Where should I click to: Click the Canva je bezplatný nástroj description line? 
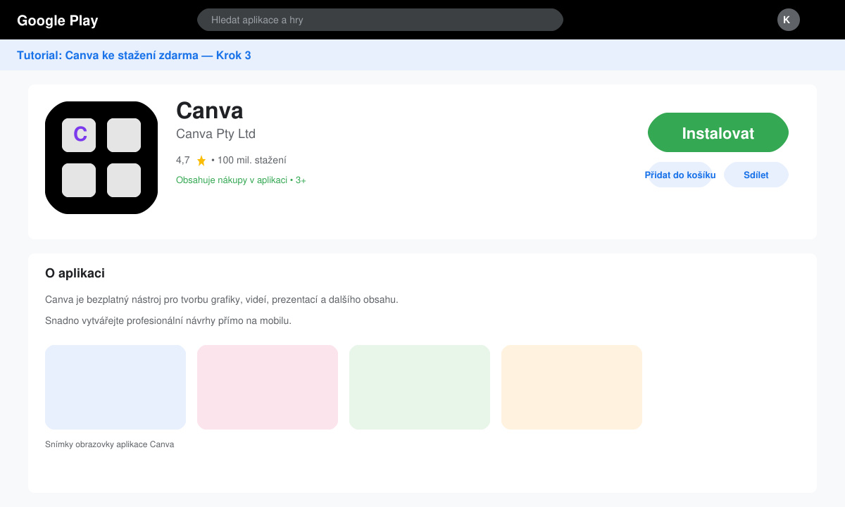[222, 299]
